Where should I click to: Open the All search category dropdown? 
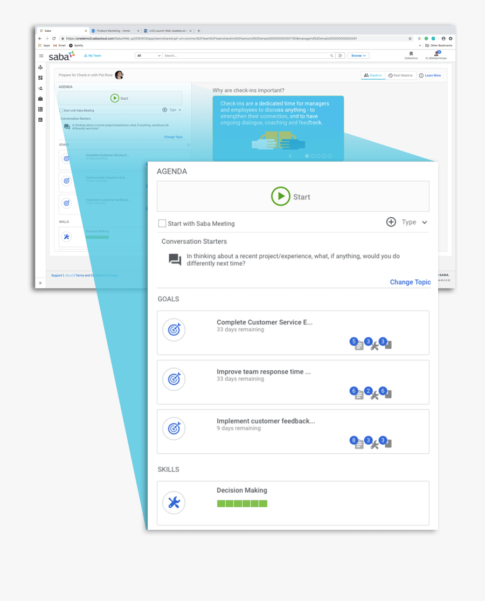point(148,56)
